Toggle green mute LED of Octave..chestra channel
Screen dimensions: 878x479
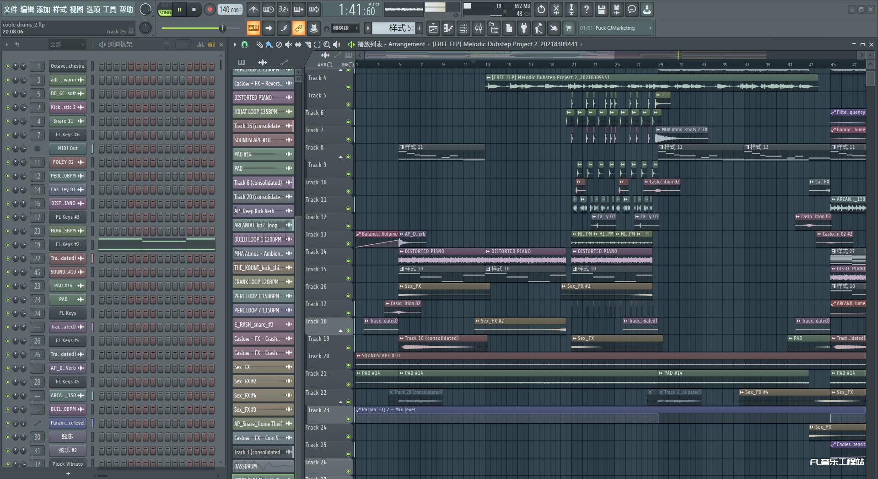coord(7,66)
